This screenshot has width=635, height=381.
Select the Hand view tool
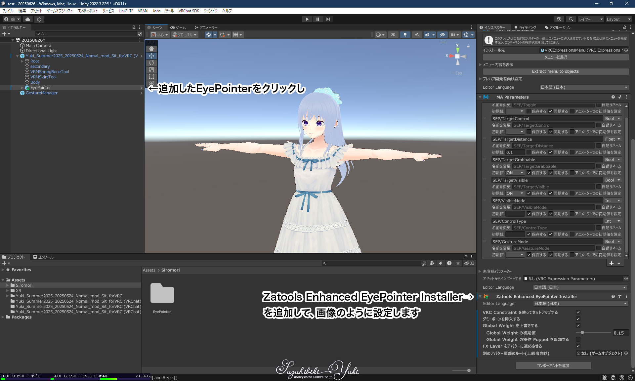[151, 49]
